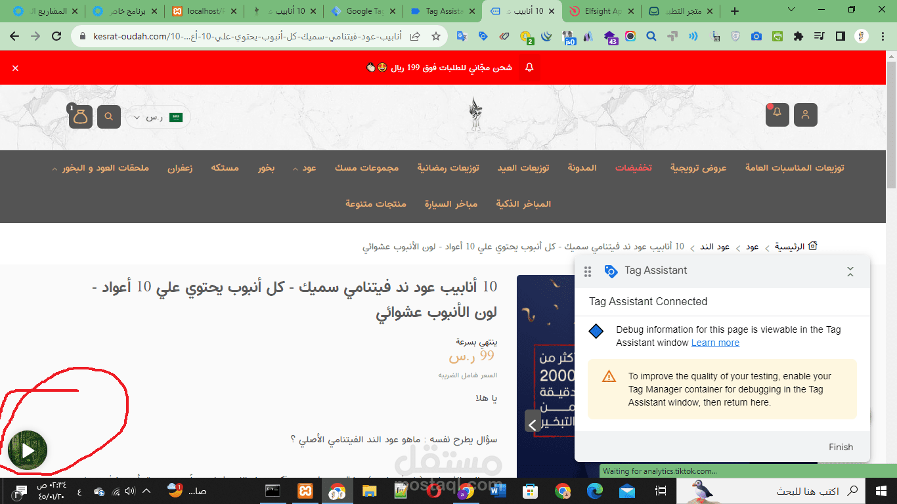This screenshot has height=504, width=897.
Task: Open زعفران menu item
Action: (180, 168)
